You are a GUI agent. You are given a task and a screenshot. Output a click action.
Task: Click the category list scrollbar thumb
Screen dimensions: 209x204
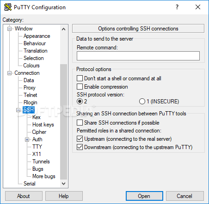pos(63,122)
